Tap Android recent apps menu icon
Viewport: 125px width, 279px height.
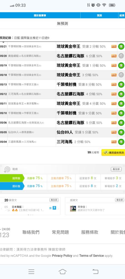pos(31,271)
